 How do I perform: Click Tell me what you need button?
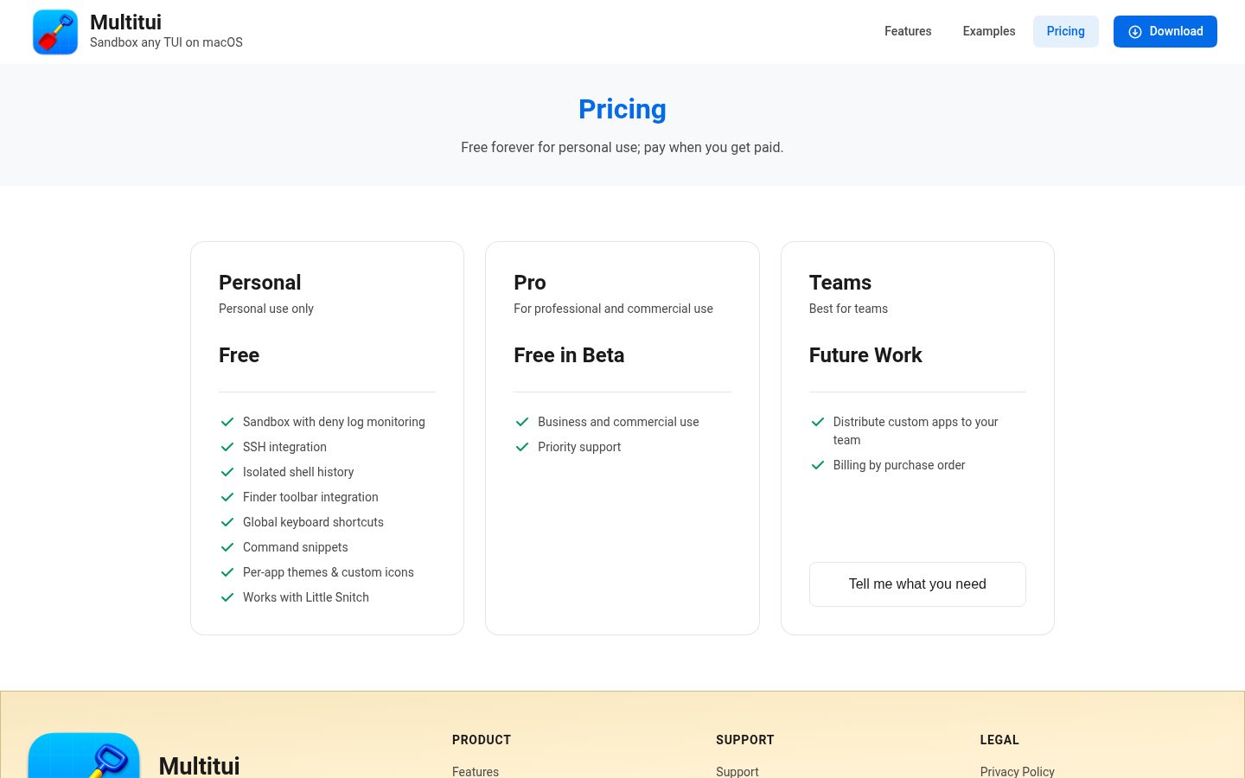[917, 584]
